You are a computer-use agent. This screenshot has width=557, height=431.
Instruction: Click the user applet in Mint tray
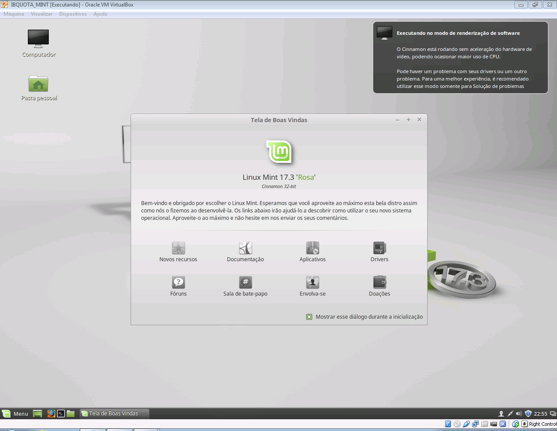(x=501, y=414)
